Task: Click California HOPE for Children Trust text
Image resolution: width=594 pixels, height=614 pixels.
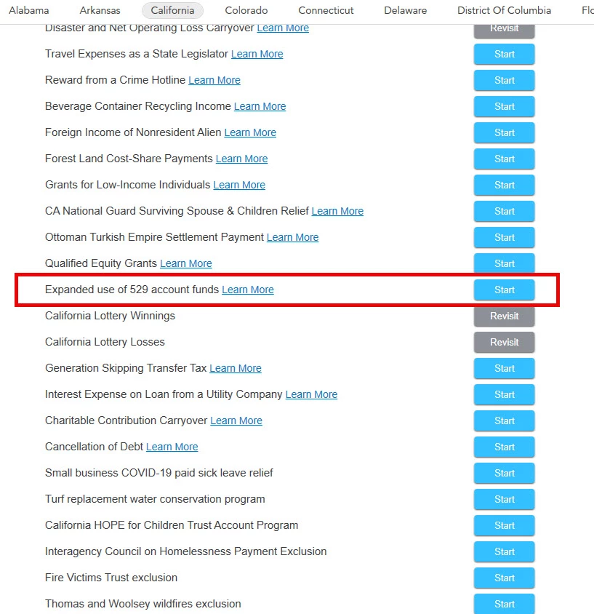Action: click(172, 525)
